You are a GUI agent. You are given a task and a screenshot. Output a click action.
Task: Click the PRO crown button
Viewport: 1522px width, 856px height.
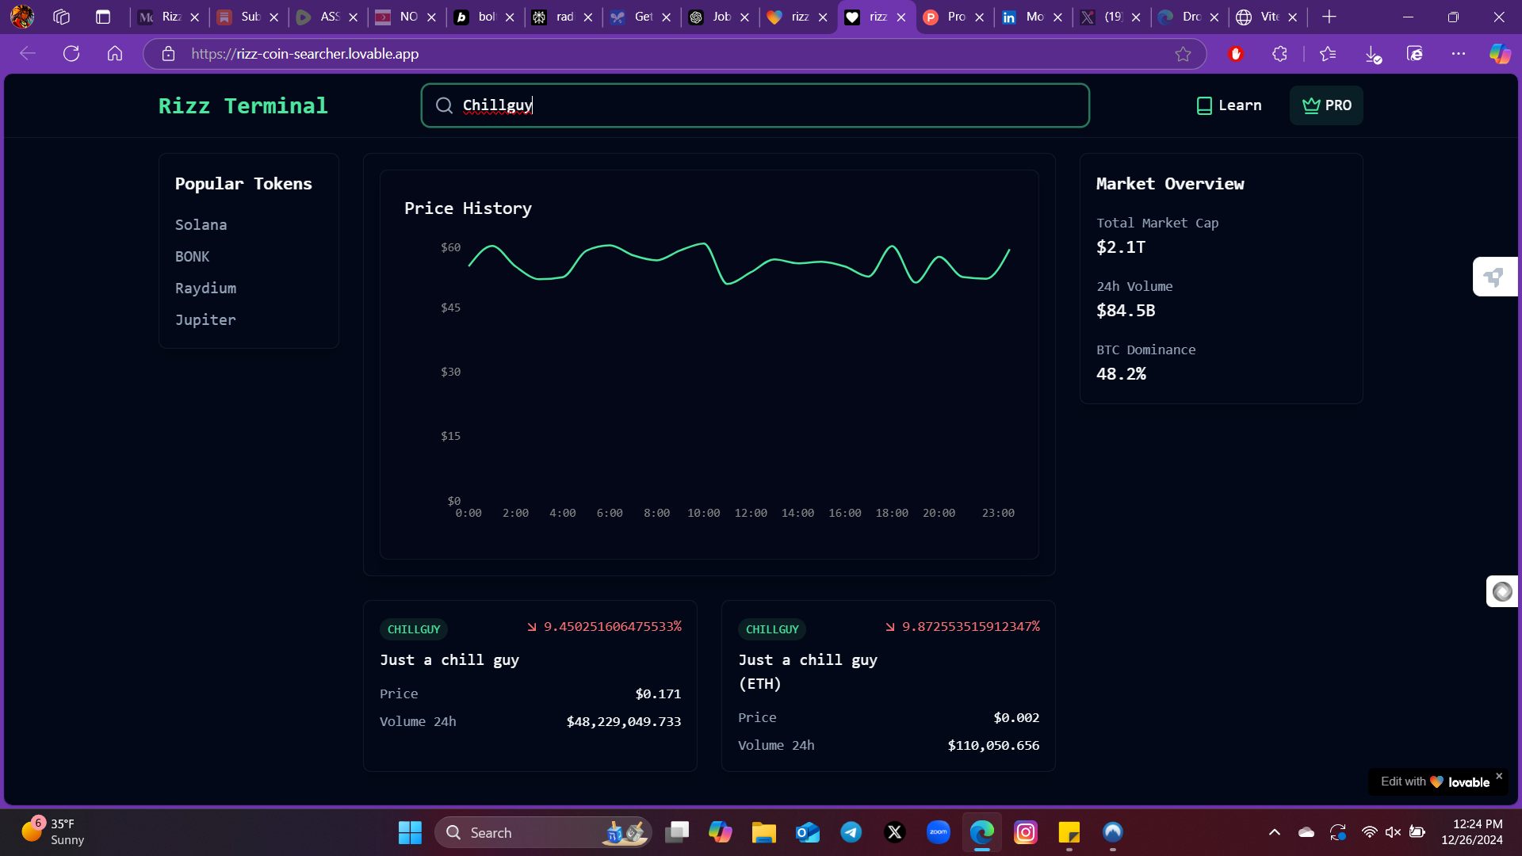click(1326, 105)
